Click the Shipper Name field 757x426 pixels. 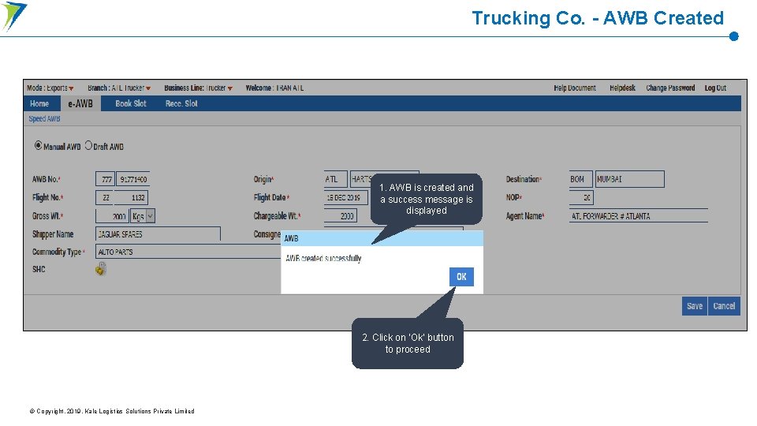[x=158, y=234]
